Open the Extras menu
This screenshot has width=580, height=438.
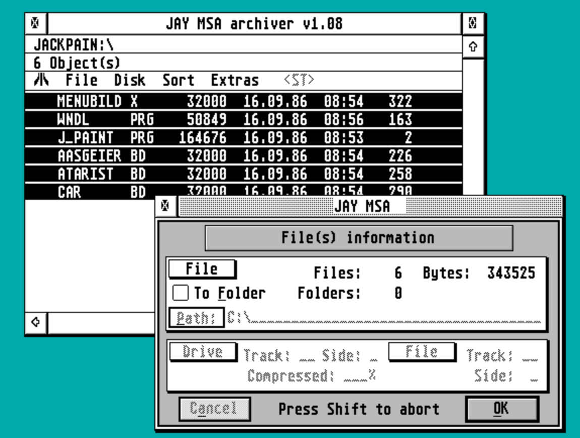235,80
